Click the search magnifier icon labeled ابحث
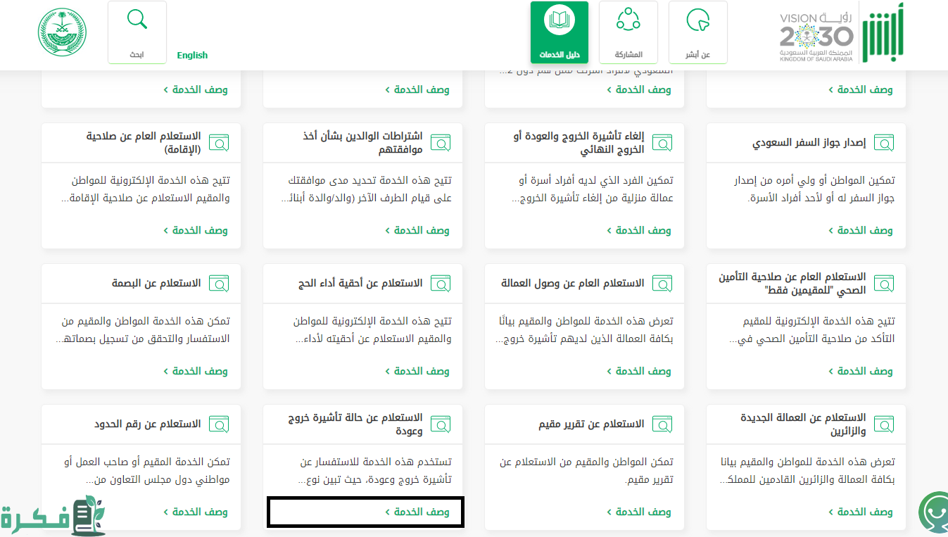The width and height of the screenshot is (948, 537). tap(137, 20)
